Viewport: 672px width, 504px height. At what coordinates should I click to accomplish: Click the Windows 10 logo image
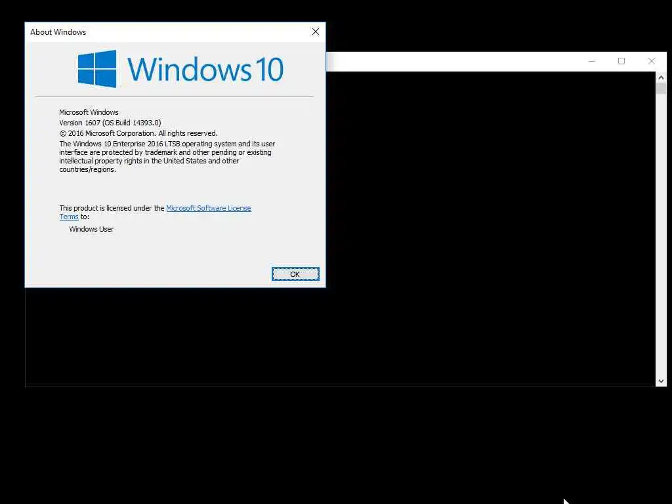tap(180, 68)
